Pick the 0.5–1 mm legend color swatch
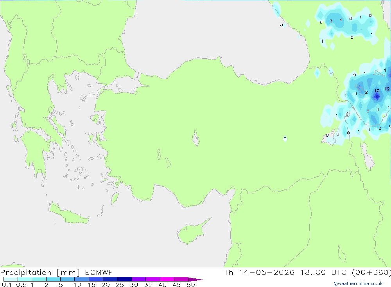The image size is (391, 287). (25, 279)
